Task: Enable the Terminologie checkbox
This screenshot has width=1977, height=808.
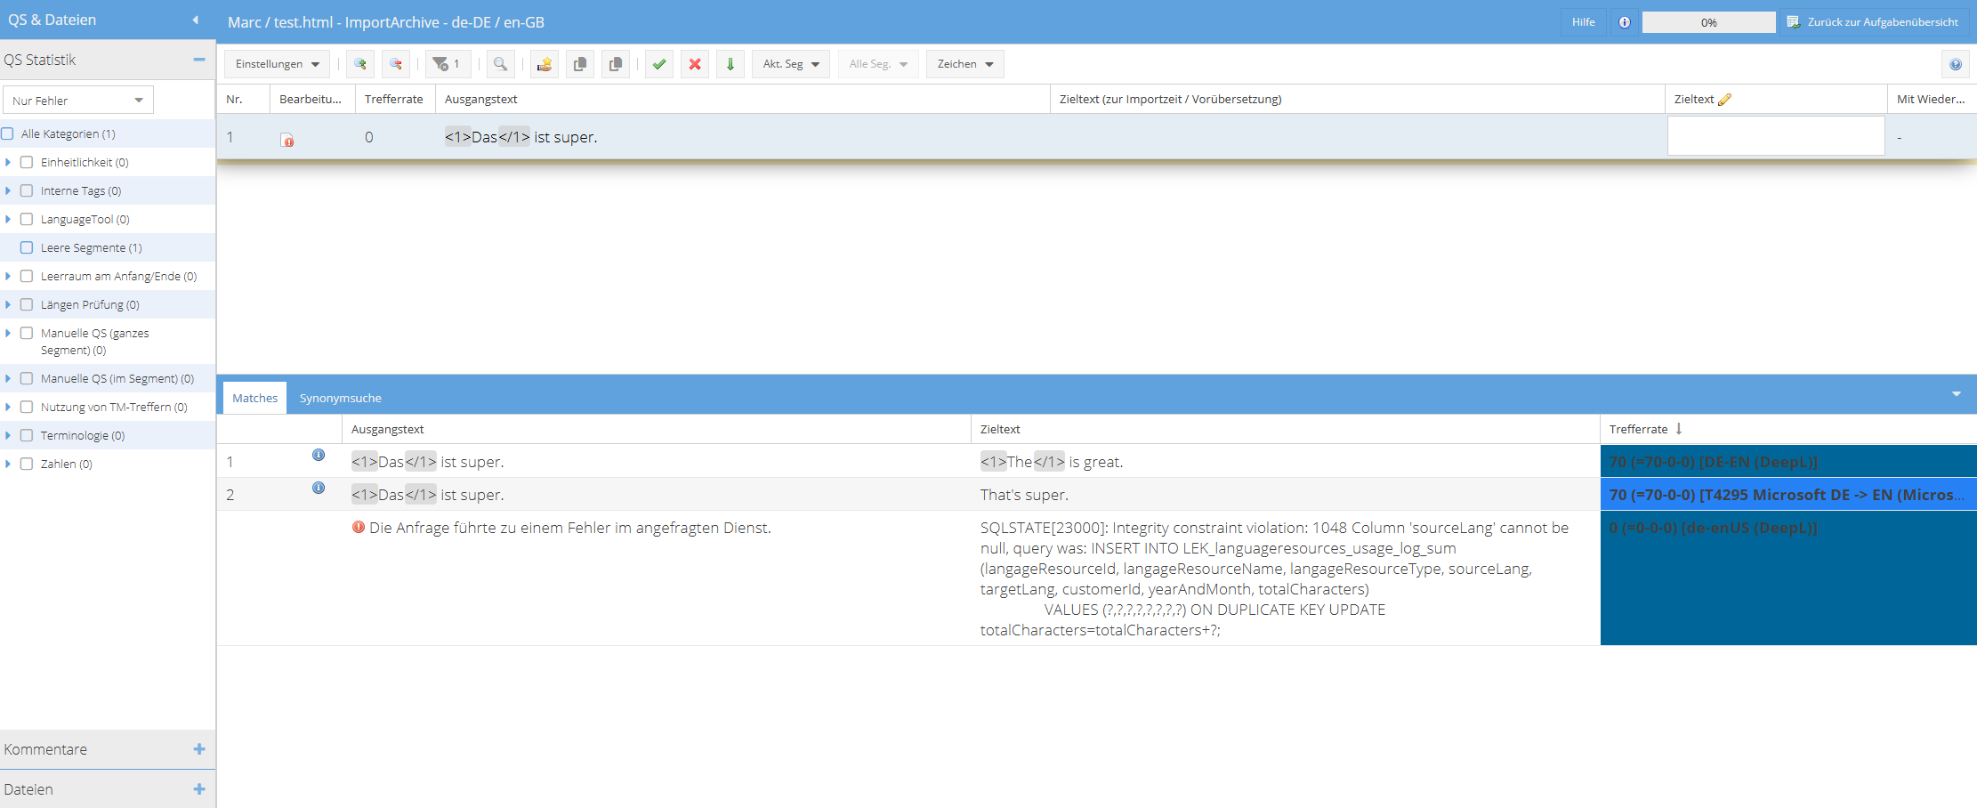Action: 27,435
